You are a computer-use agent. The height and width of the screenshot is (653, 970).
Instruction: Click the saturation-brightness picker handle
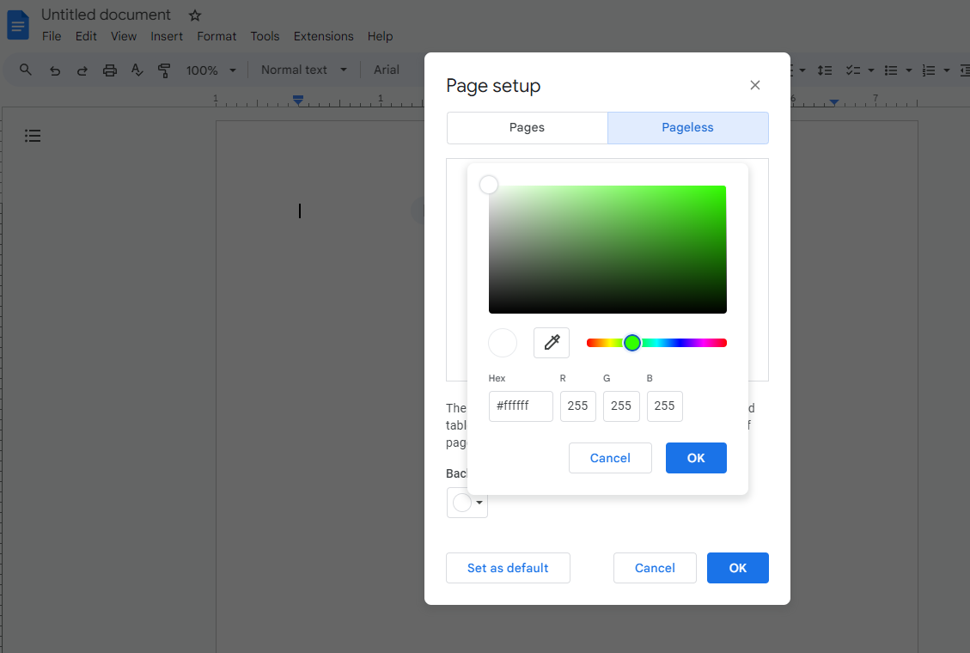(x=489, y=184)
